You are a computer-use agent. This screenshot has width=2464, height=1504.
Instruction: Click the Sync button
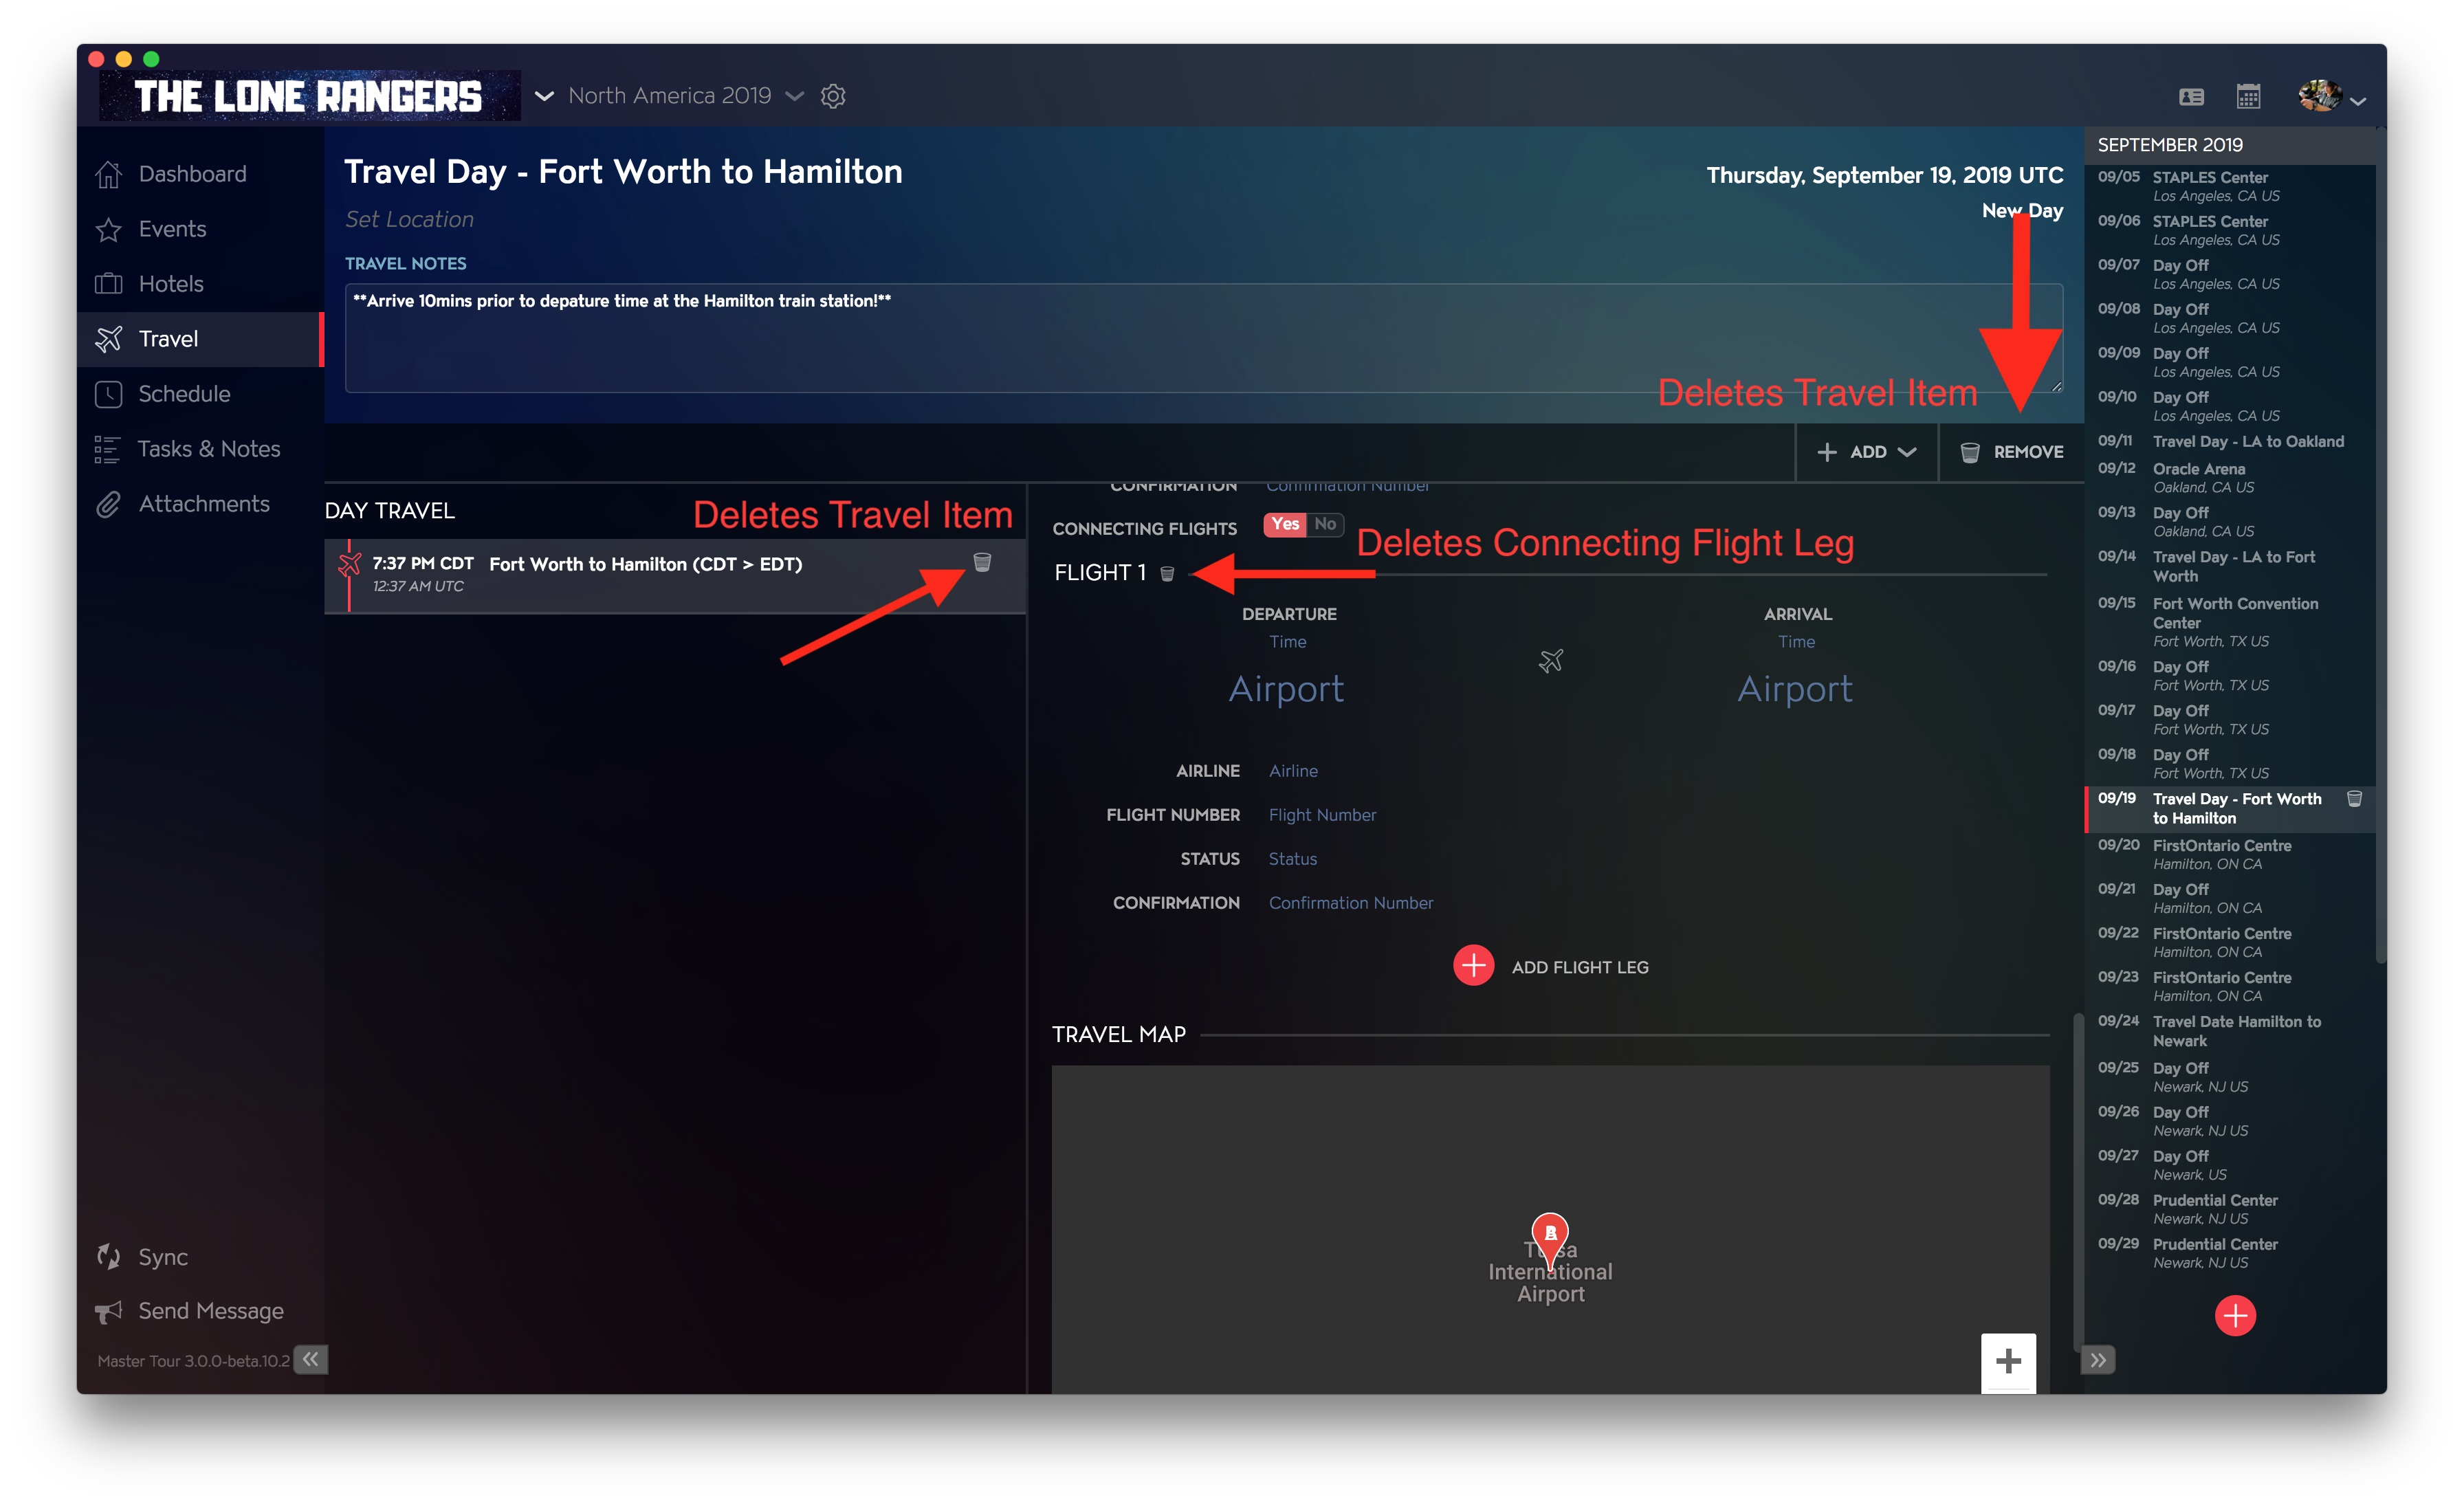tap(142, 1257)
